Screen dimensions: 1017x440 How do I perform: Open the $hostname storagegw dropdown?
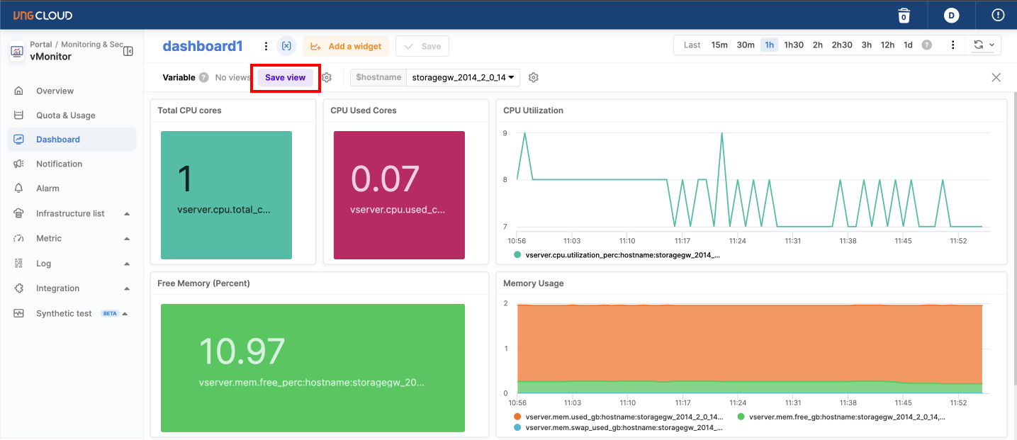463,77
